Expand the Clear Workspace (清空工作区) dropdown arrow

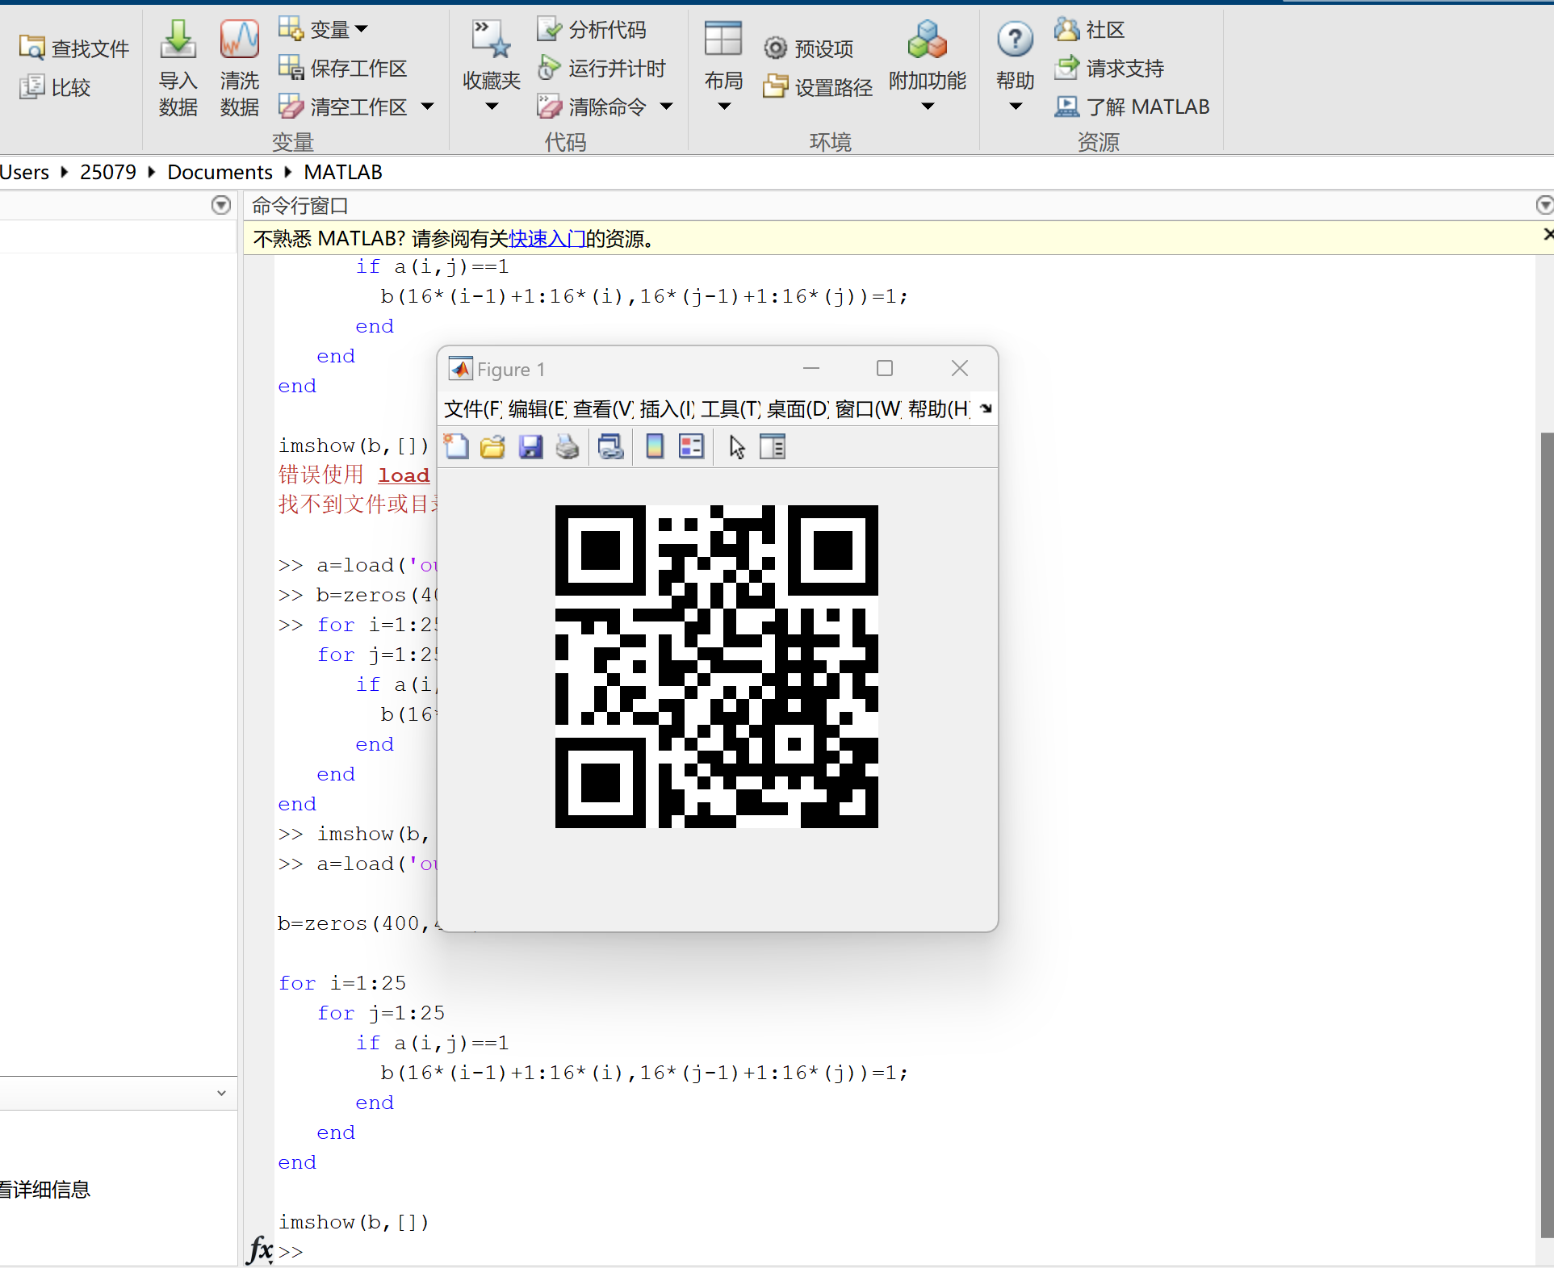[x=428, y=107]
